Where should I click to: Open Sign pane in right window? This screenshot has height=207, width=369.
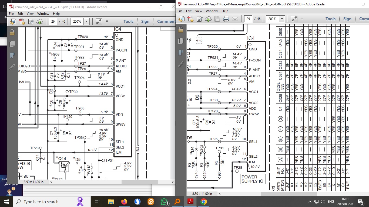347,19
